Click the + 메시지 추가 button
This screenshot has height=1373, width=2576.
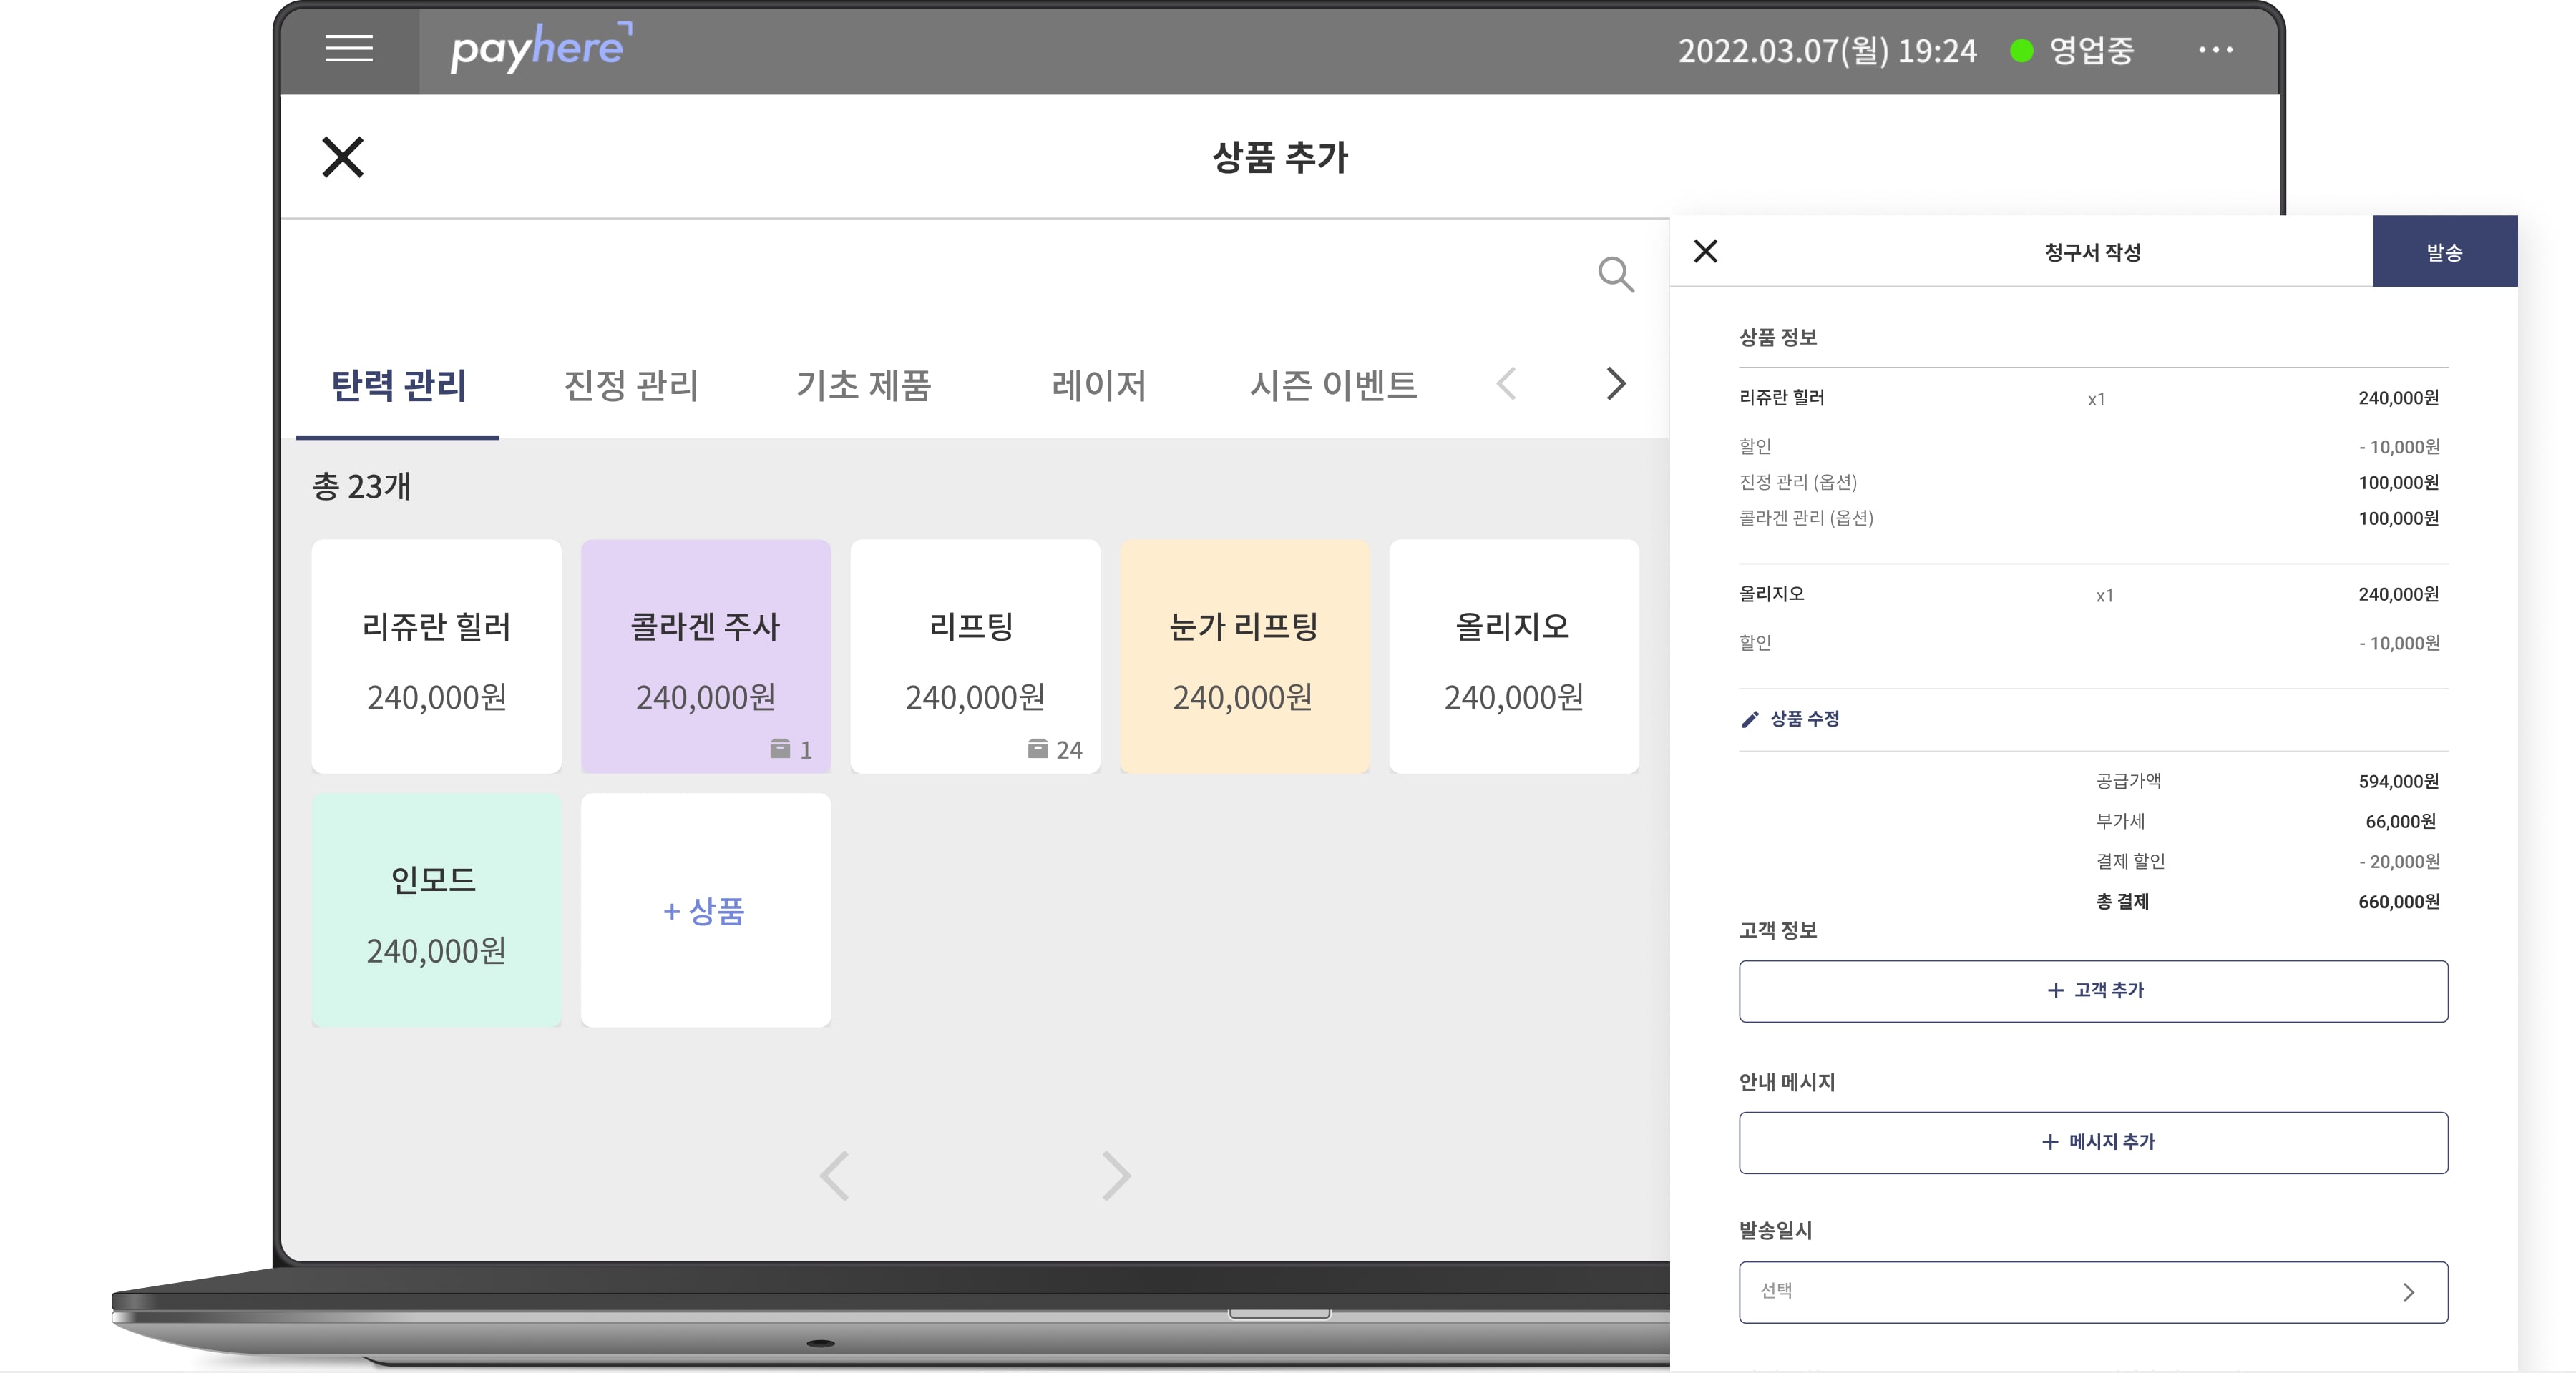[x=2094, y=1143]
